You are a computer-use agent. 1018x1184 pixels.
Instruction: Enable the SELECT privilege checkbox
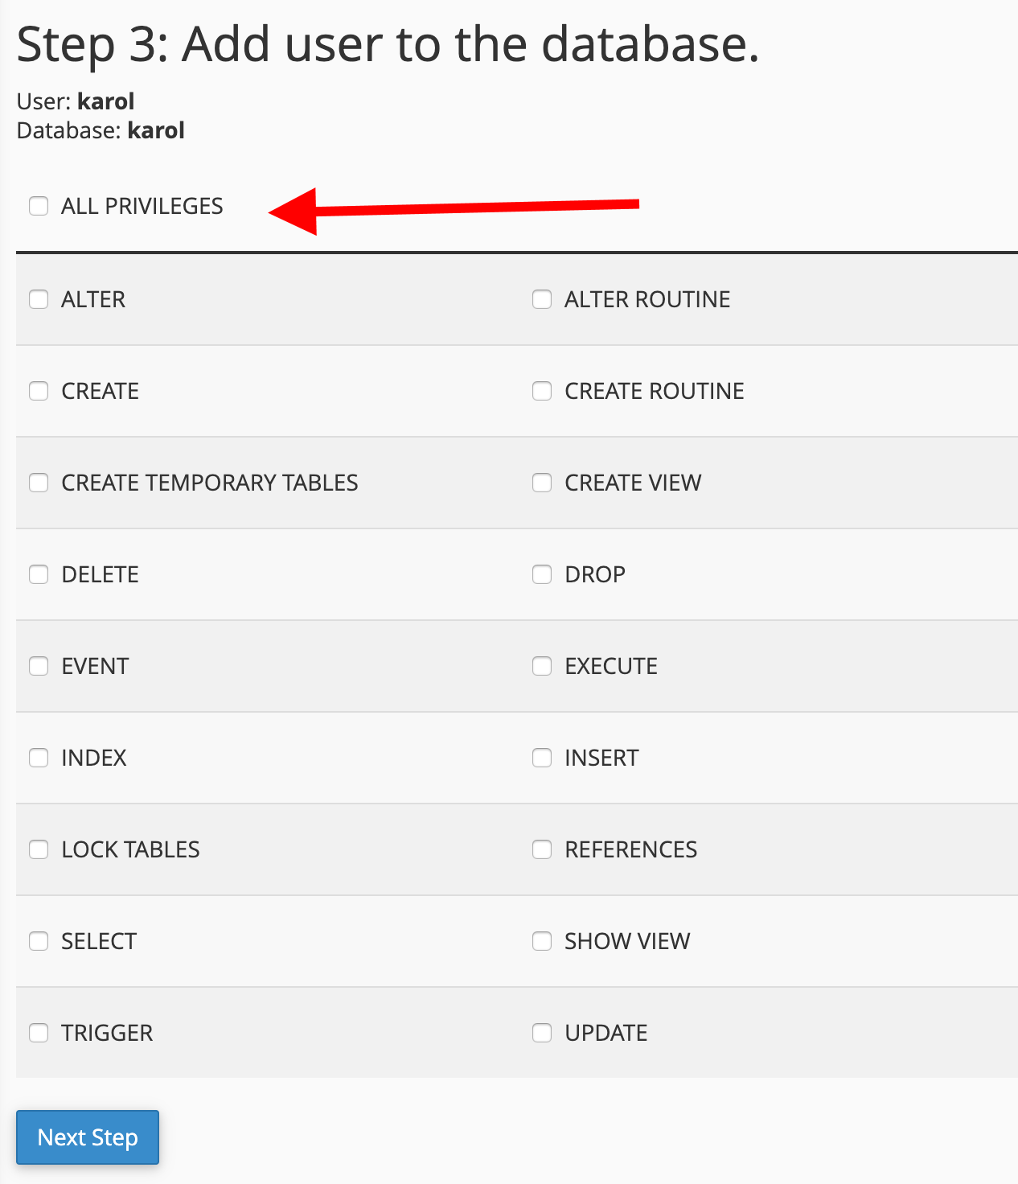pyautogui.click(x=39, y=941)
